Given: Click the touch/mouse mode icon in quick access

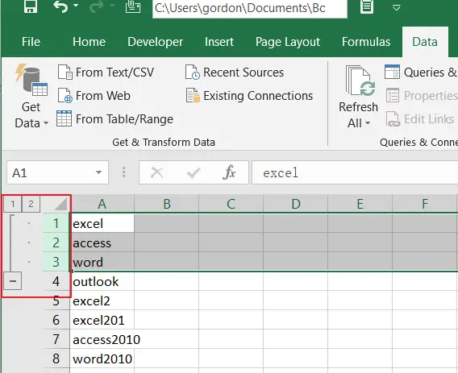Looking at the screenshot, I should (x=133, y=6).
